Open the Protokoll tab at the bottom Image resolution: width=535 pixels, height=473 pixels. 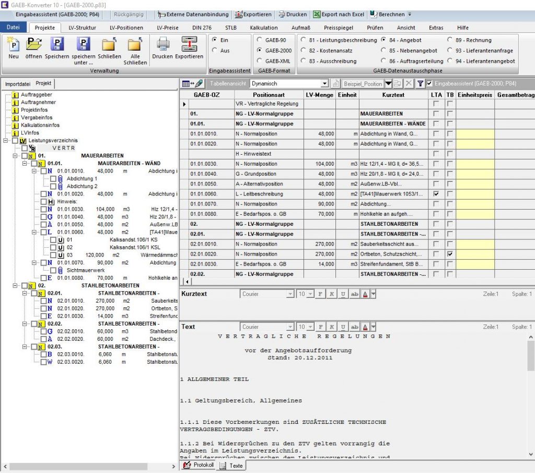pyautogui.click(x=199, y=465)
